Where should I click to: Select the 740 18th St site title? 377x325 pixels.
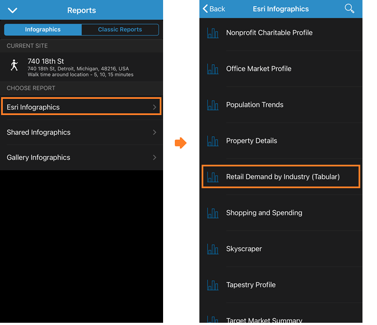tap(46, 61)
